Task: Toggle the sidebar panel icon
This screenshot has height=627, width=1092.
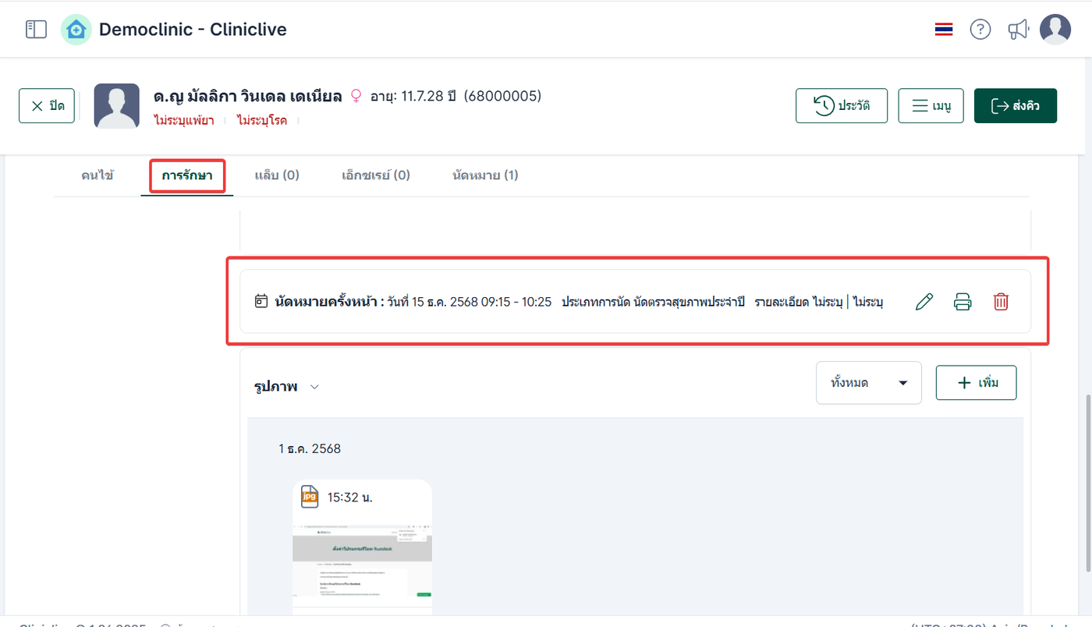Action: click(x=36, y=30)
